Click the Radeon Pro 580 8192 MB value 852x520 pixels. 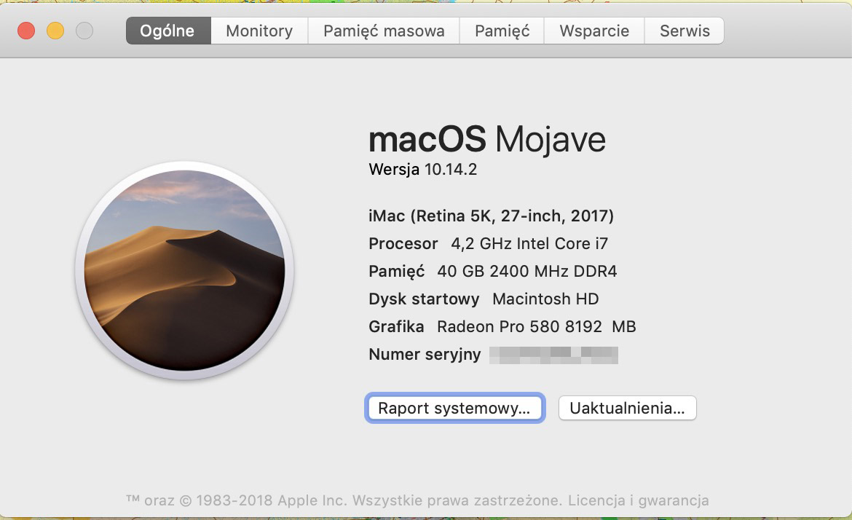coord(536,326)
